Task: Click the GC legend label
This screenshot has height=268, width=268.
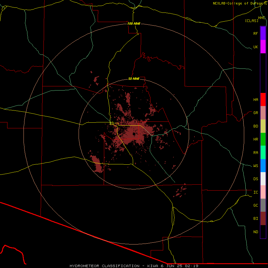Action: point(255,205)
